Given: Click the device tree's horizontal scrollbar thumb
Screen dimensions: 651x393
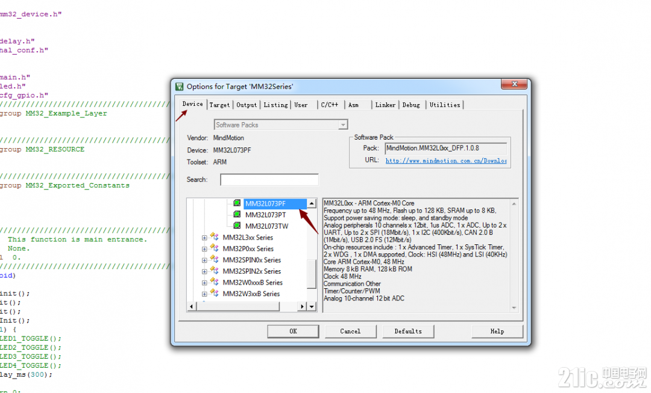Looking at the screenshot, I should 238,306.
